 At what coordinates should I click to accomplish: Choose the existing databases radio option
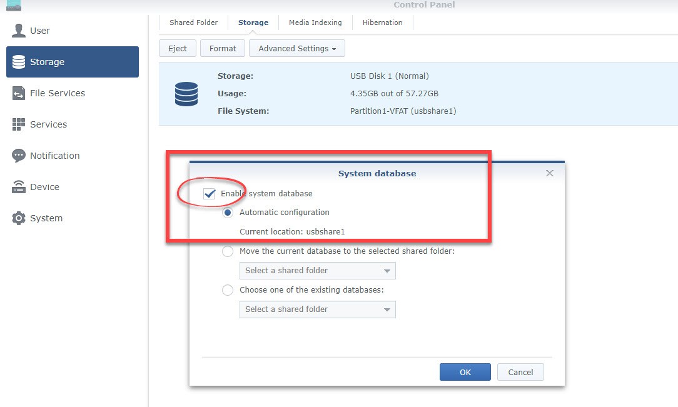tap(228, 290)
